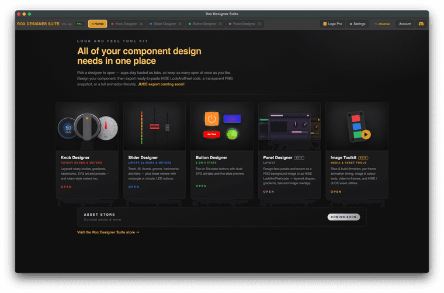The image size is (444, 293).
Task: Close the Slider Designer tab
Action: click(x=180, y=24)
